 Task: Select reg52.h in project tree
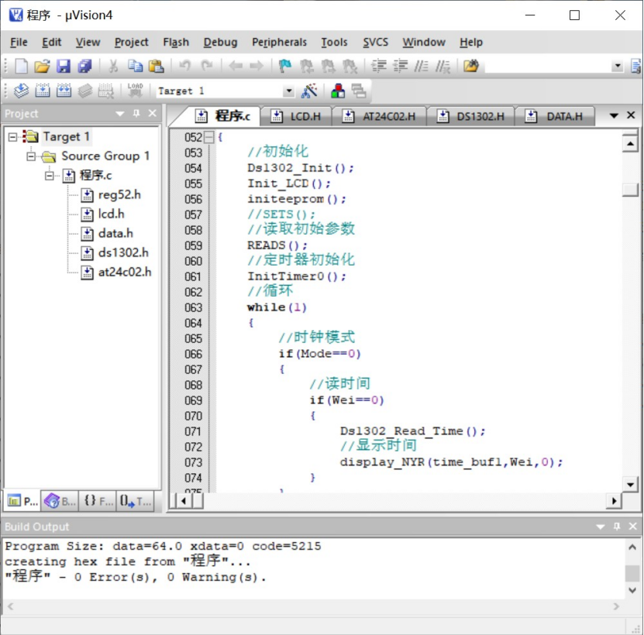coord(111,194)
